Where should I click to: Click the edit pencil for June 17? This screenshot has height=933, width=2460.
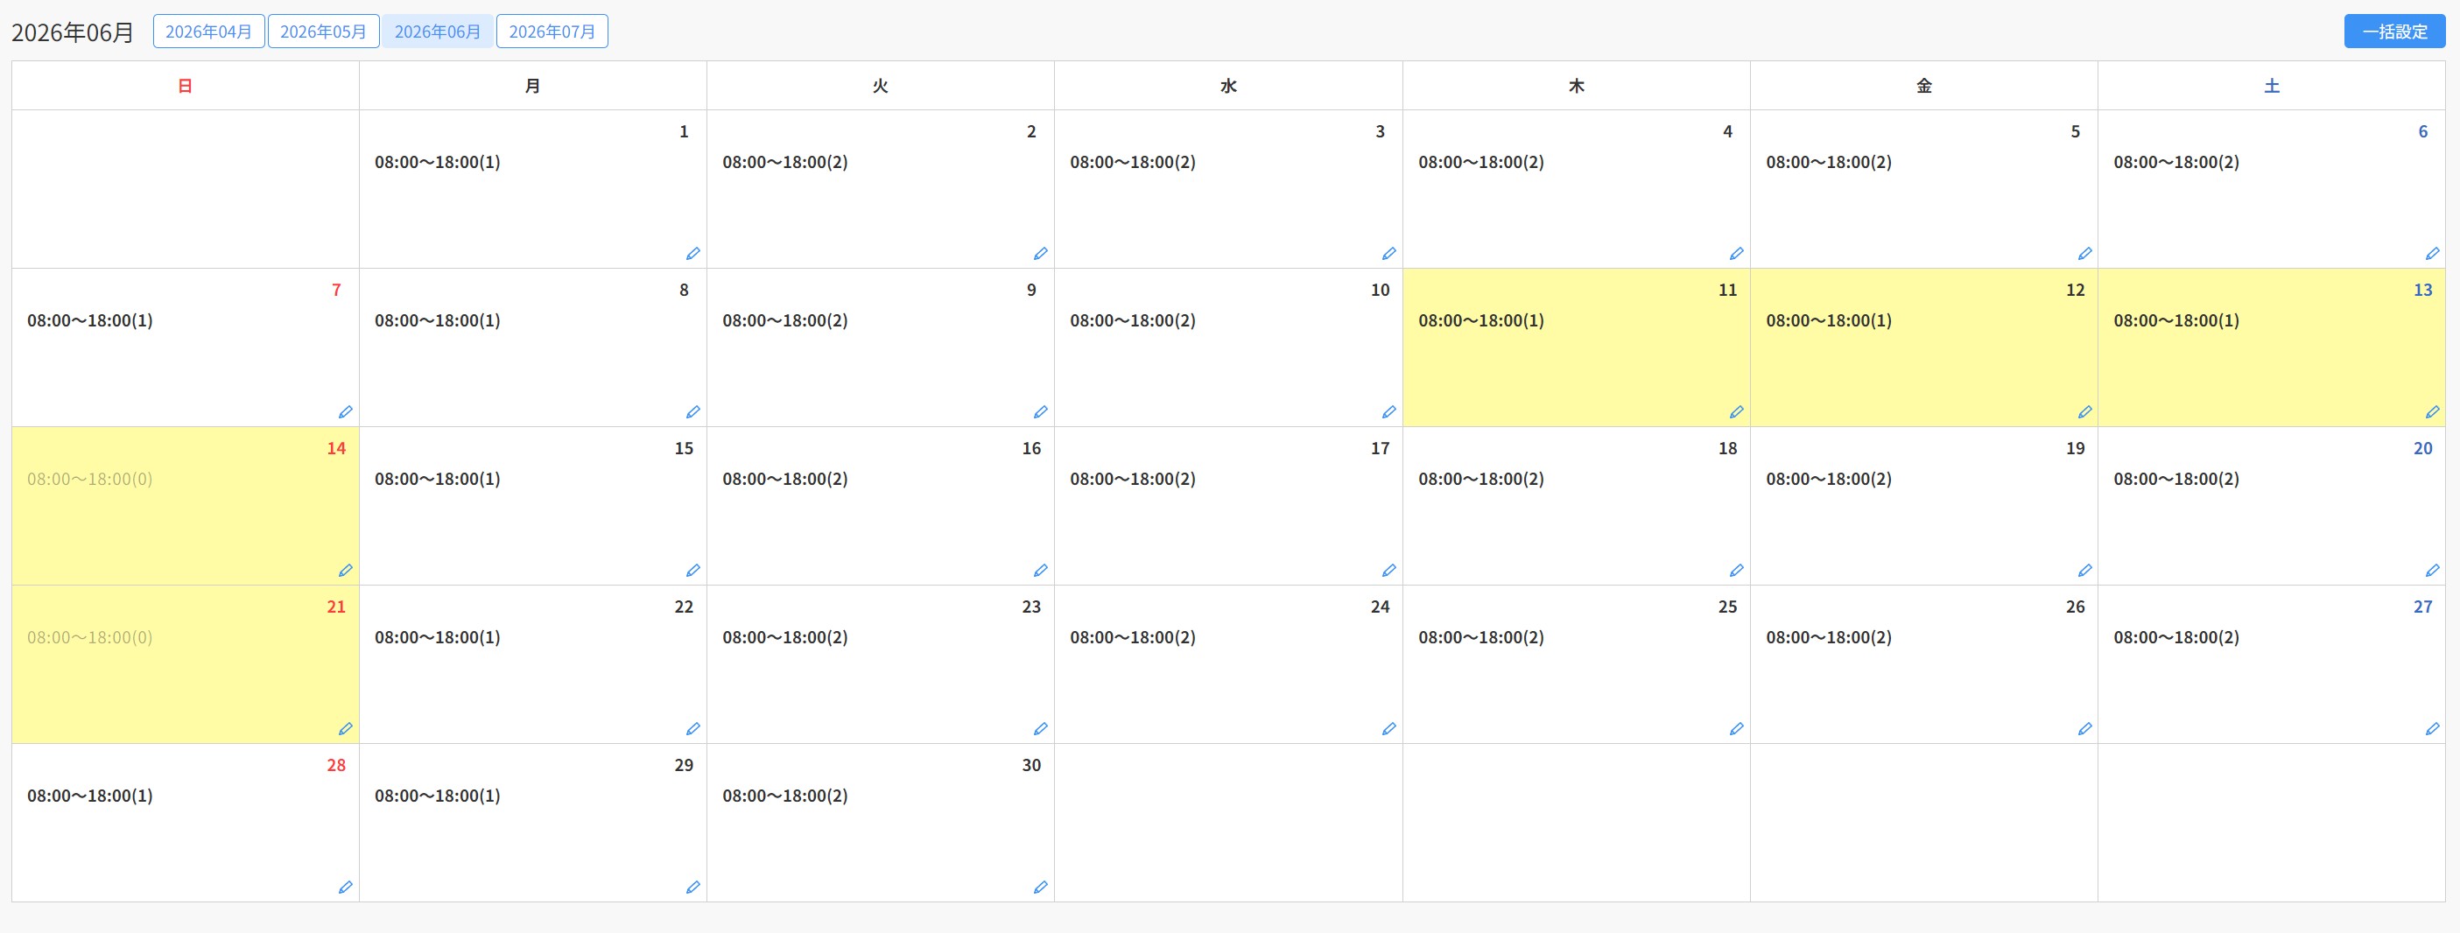pyautogui.click(x=1388, y=570)
